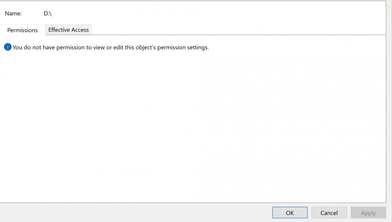Switch to the Effective Access tab
392x222 pixels.
pyautogui.click(x=69, y=30)
